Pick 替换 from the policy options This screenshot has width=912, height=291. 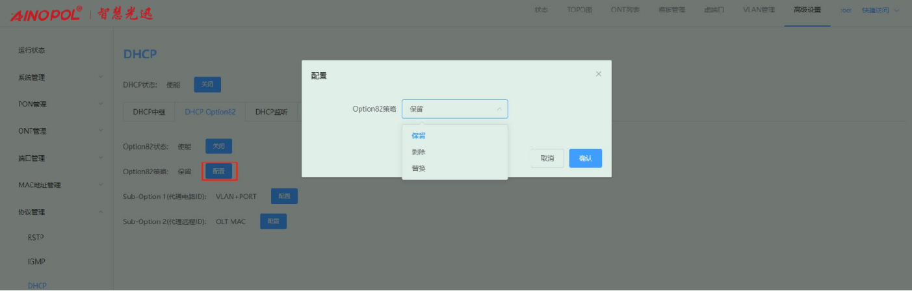(418, 168)
